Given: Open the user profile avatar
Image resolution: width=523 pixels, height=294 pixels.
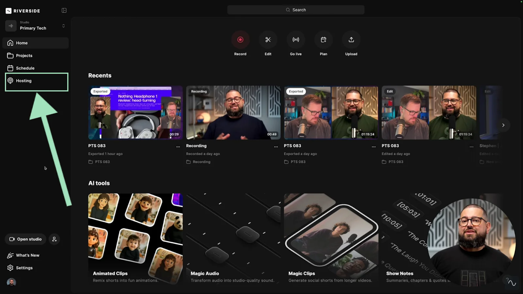Looking at the screenshot, I should [x=11, y=282].
